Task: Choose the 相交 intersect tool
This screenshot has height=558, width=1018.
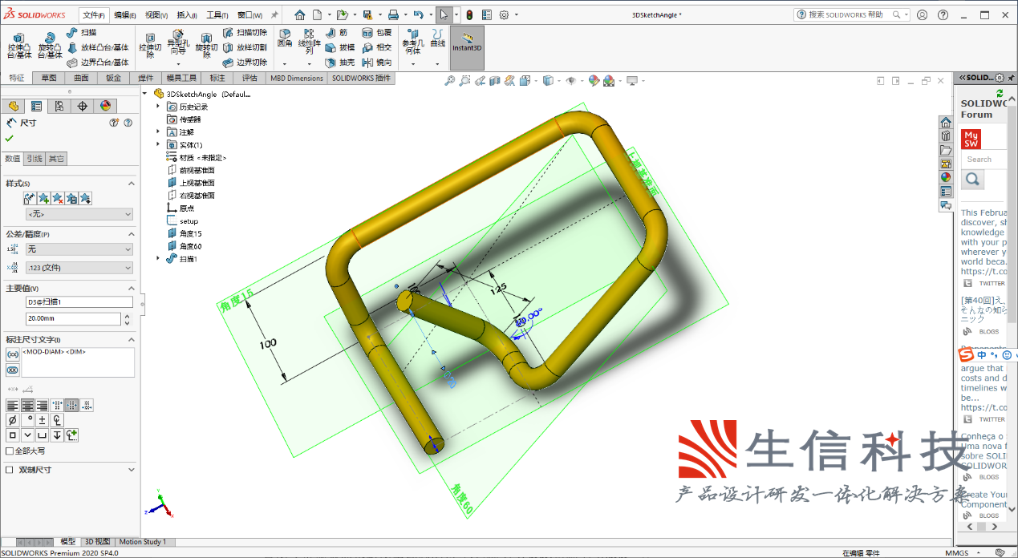Action: pyautogui.click(x=377, y=47)
